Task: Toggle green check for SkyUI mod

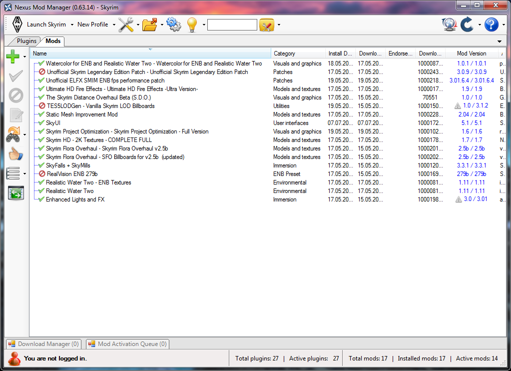Action: 41,122
